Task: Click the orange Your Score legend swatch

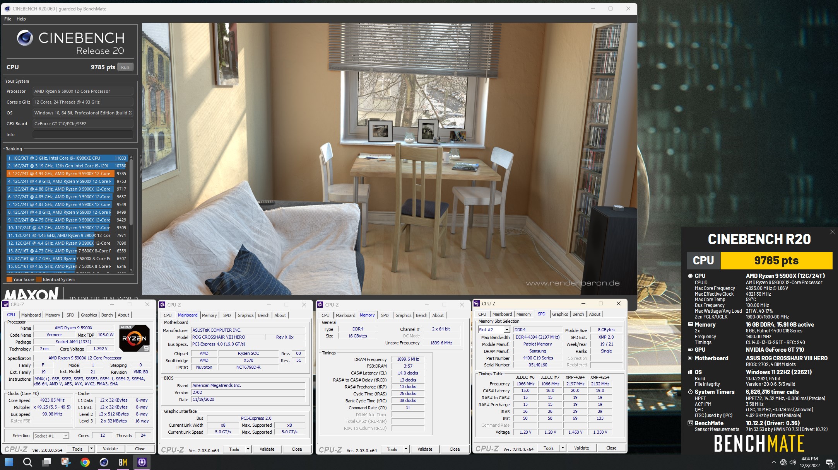Action: tap(9, 279)
